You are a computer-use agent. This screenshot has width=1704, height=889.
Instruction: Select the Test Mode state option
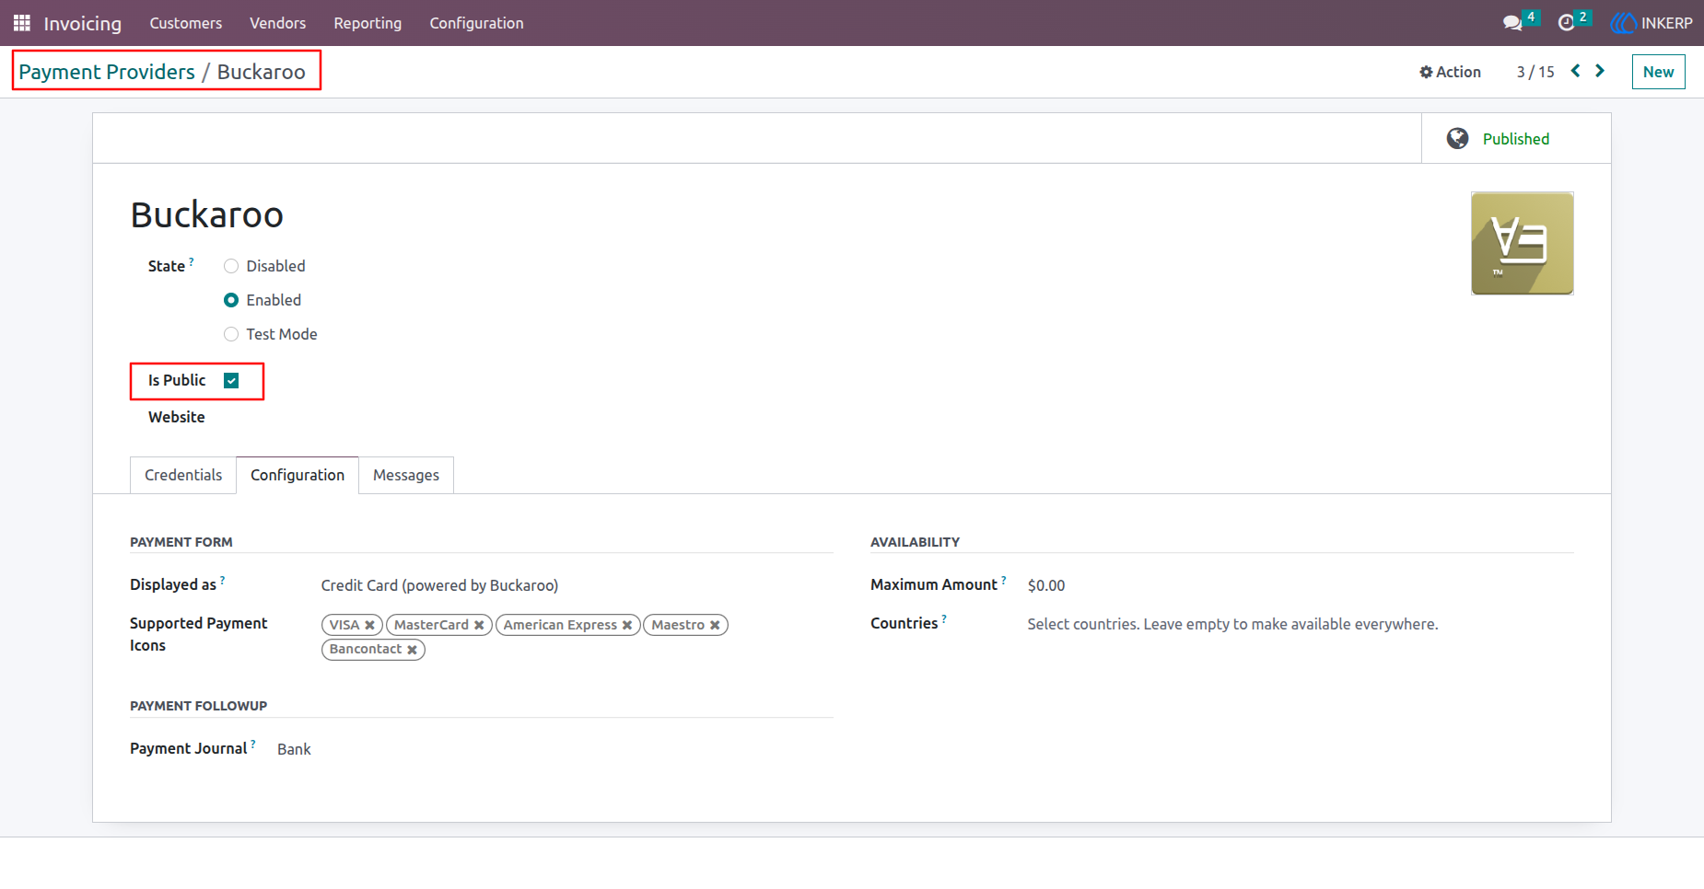231,334
